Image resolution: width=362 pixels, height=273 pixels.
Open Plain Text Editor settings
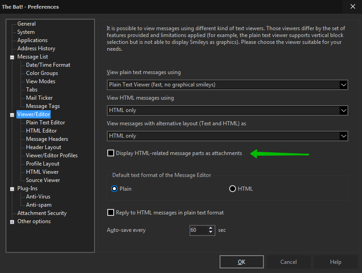pos(46,123)
